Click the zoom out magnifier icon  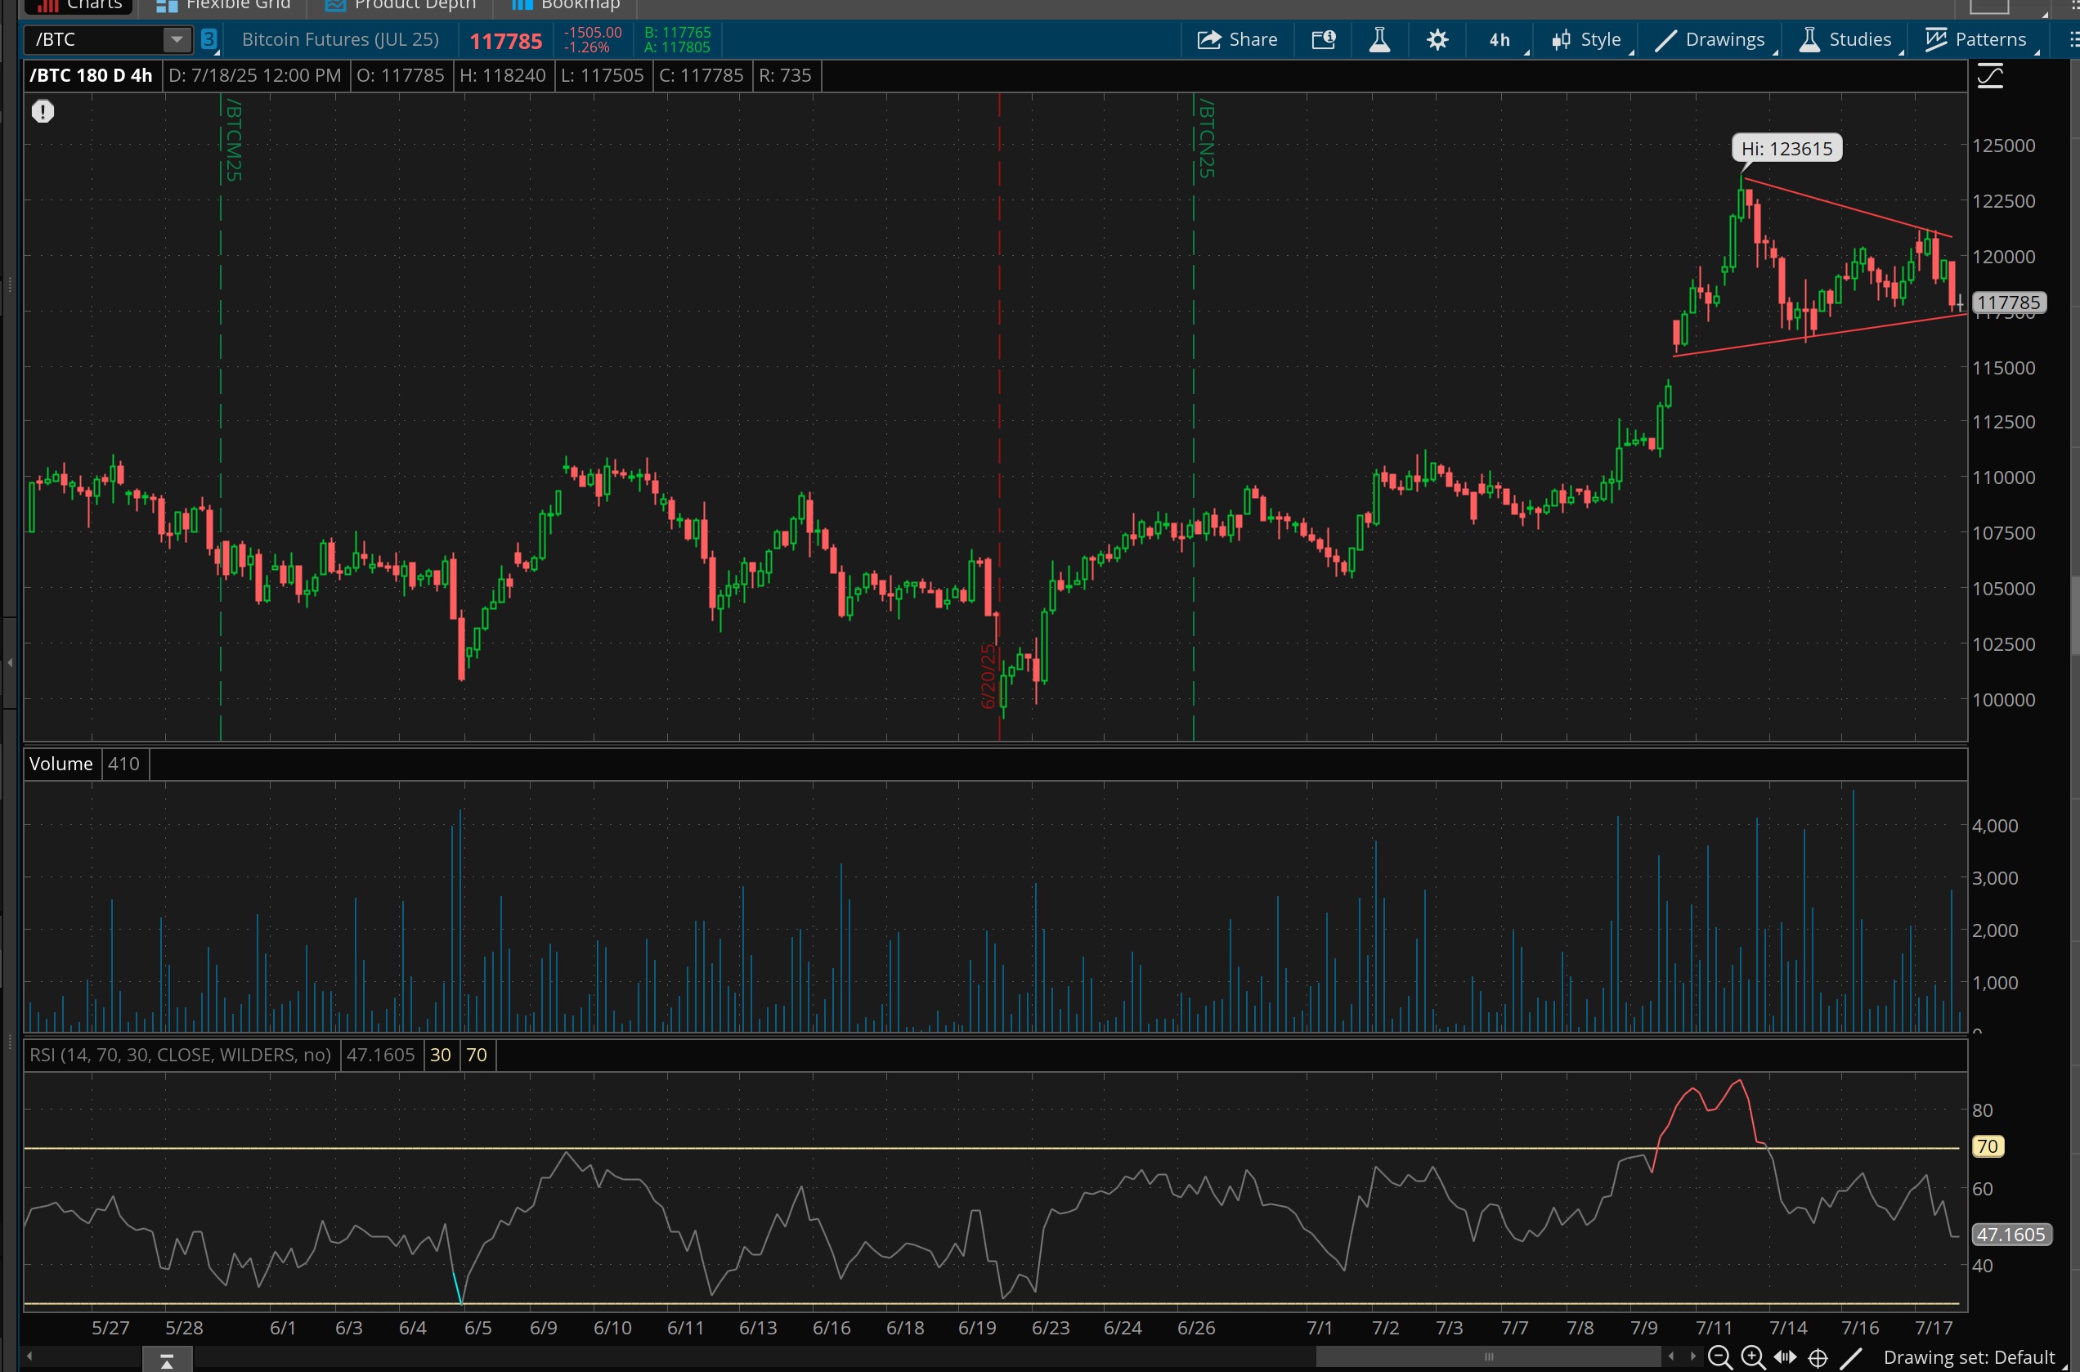pos(1719,1357)
